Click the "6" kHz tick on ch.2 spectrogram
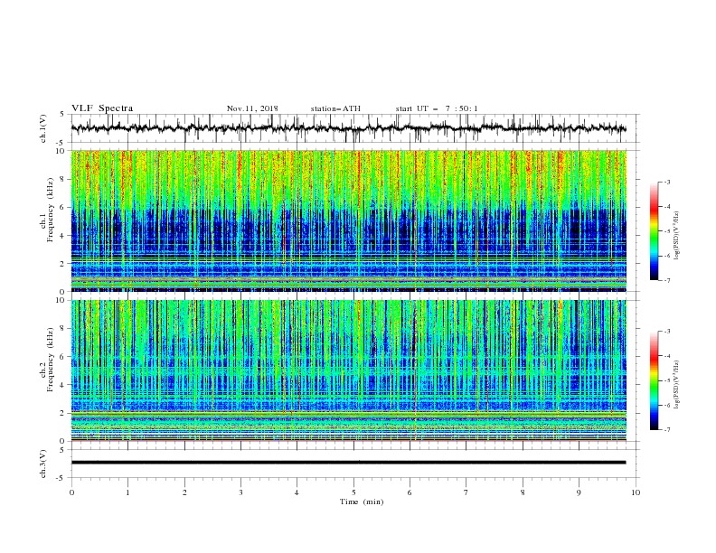This screenshot has height=553, width=716. [62, 357]
